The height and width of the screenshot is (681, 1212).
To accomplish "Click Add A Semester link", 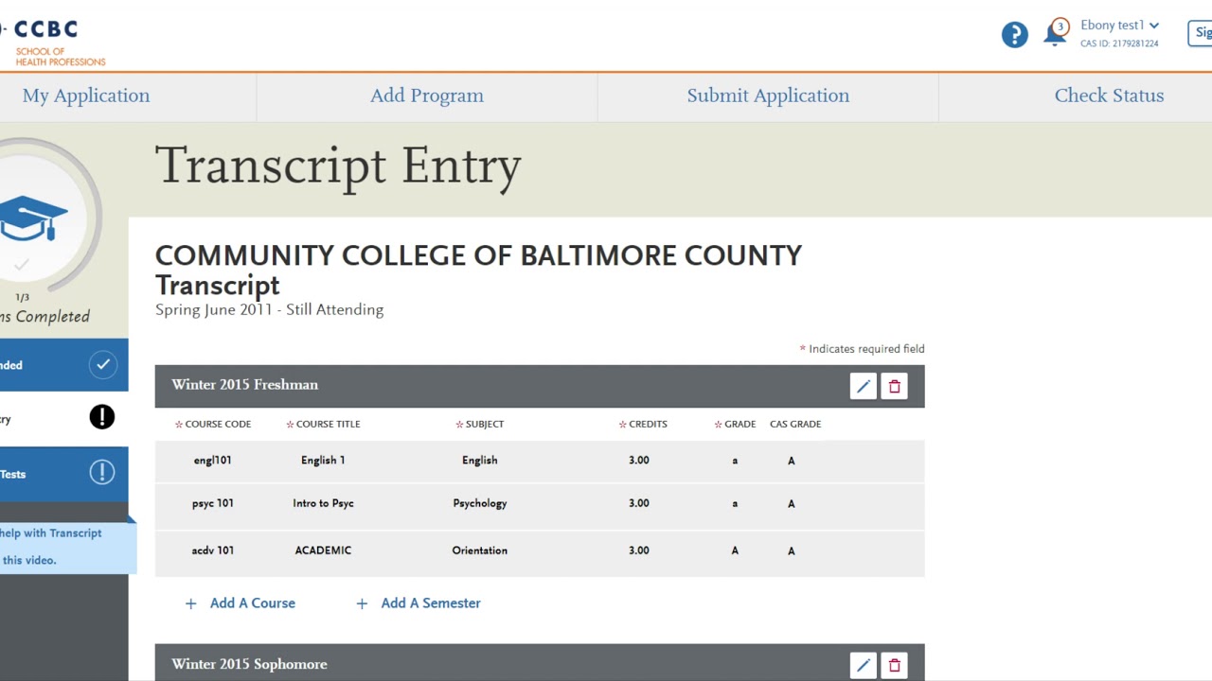I will coord(419,602).
